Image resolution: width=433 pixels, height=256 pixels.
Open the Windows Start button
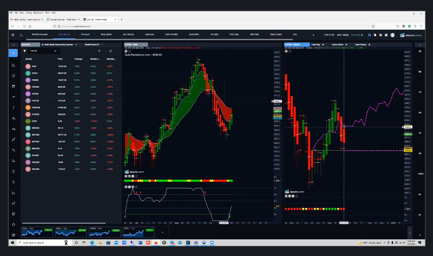(x=12, y=243)
